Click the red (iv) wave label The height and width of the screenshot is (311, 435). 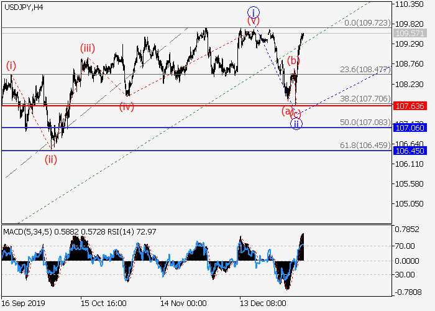[x=127, y=107]
